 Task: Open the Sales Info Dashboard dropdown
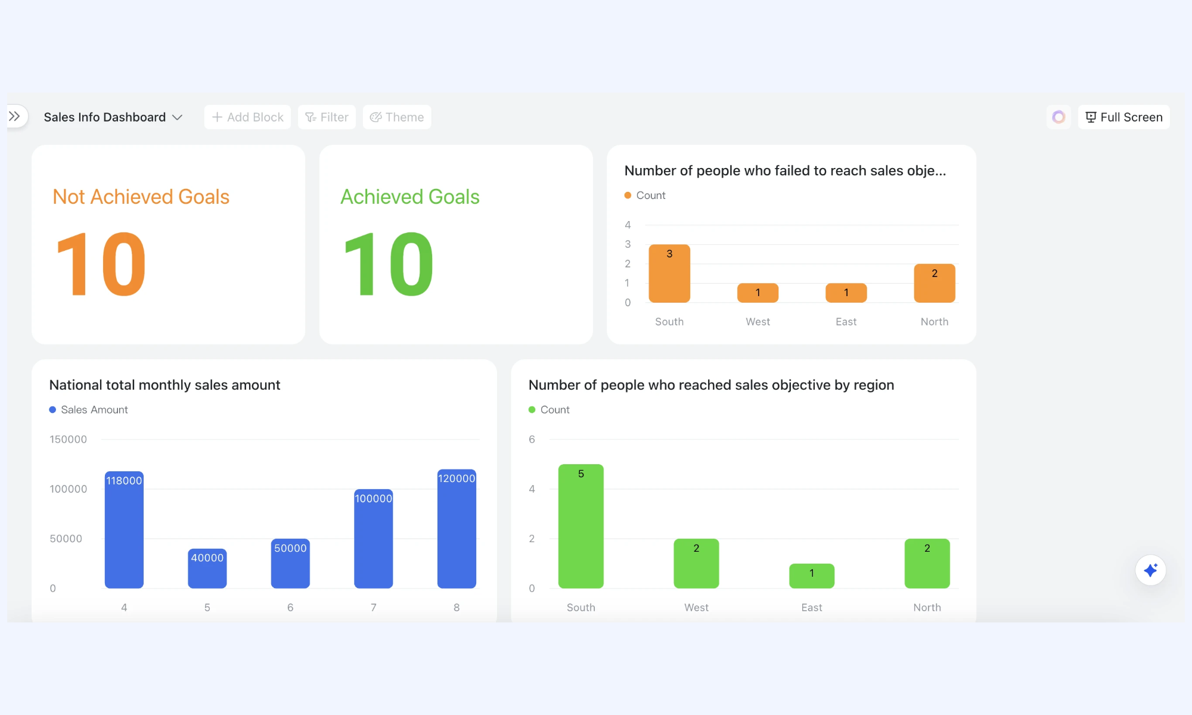pos(113,117)
